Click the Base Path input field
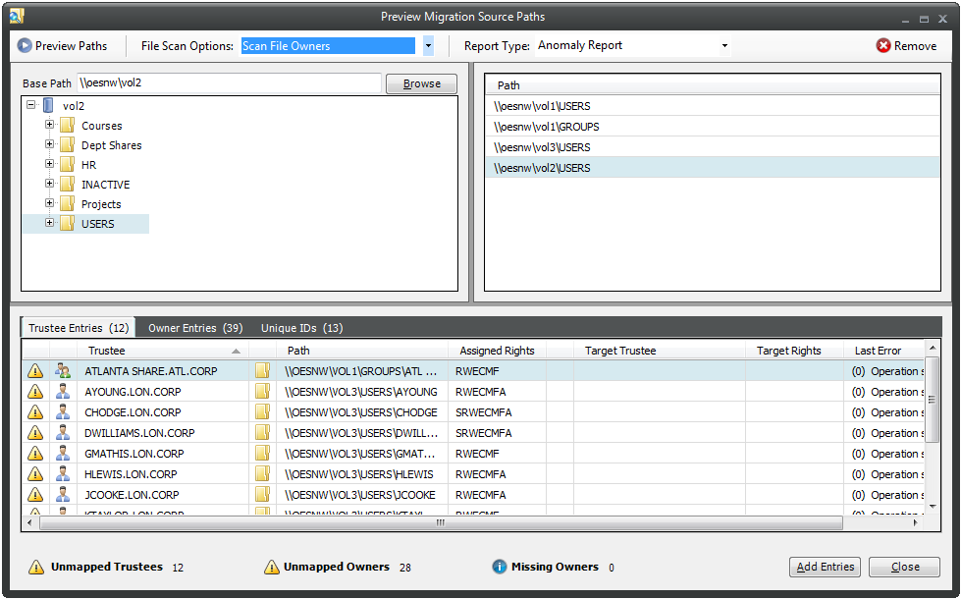This screenshot has width=961, height=599. coord(229,83)
